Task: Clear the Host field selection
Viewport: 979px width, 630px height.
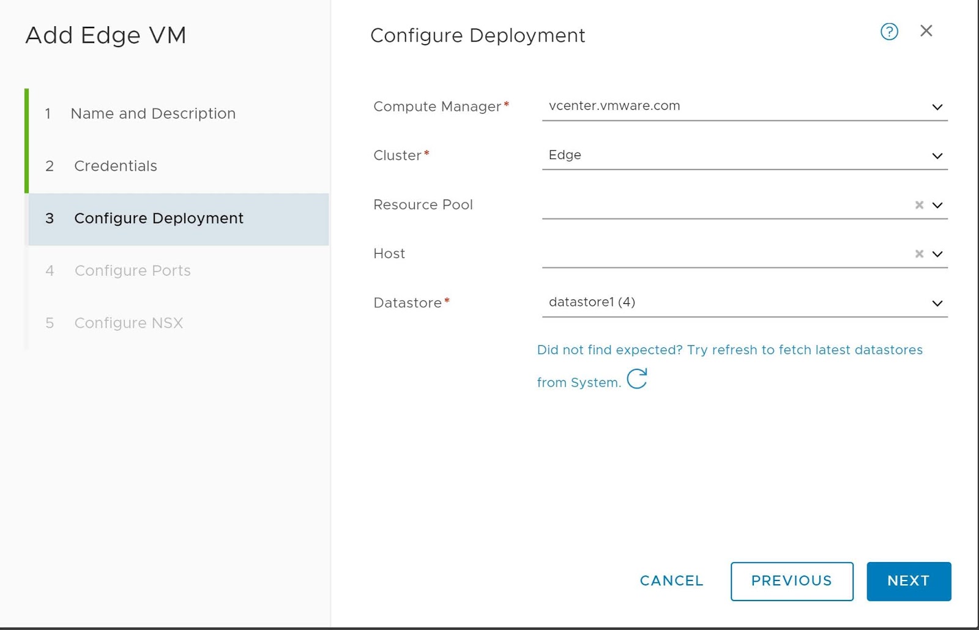Action: click(x=918, y=254)
